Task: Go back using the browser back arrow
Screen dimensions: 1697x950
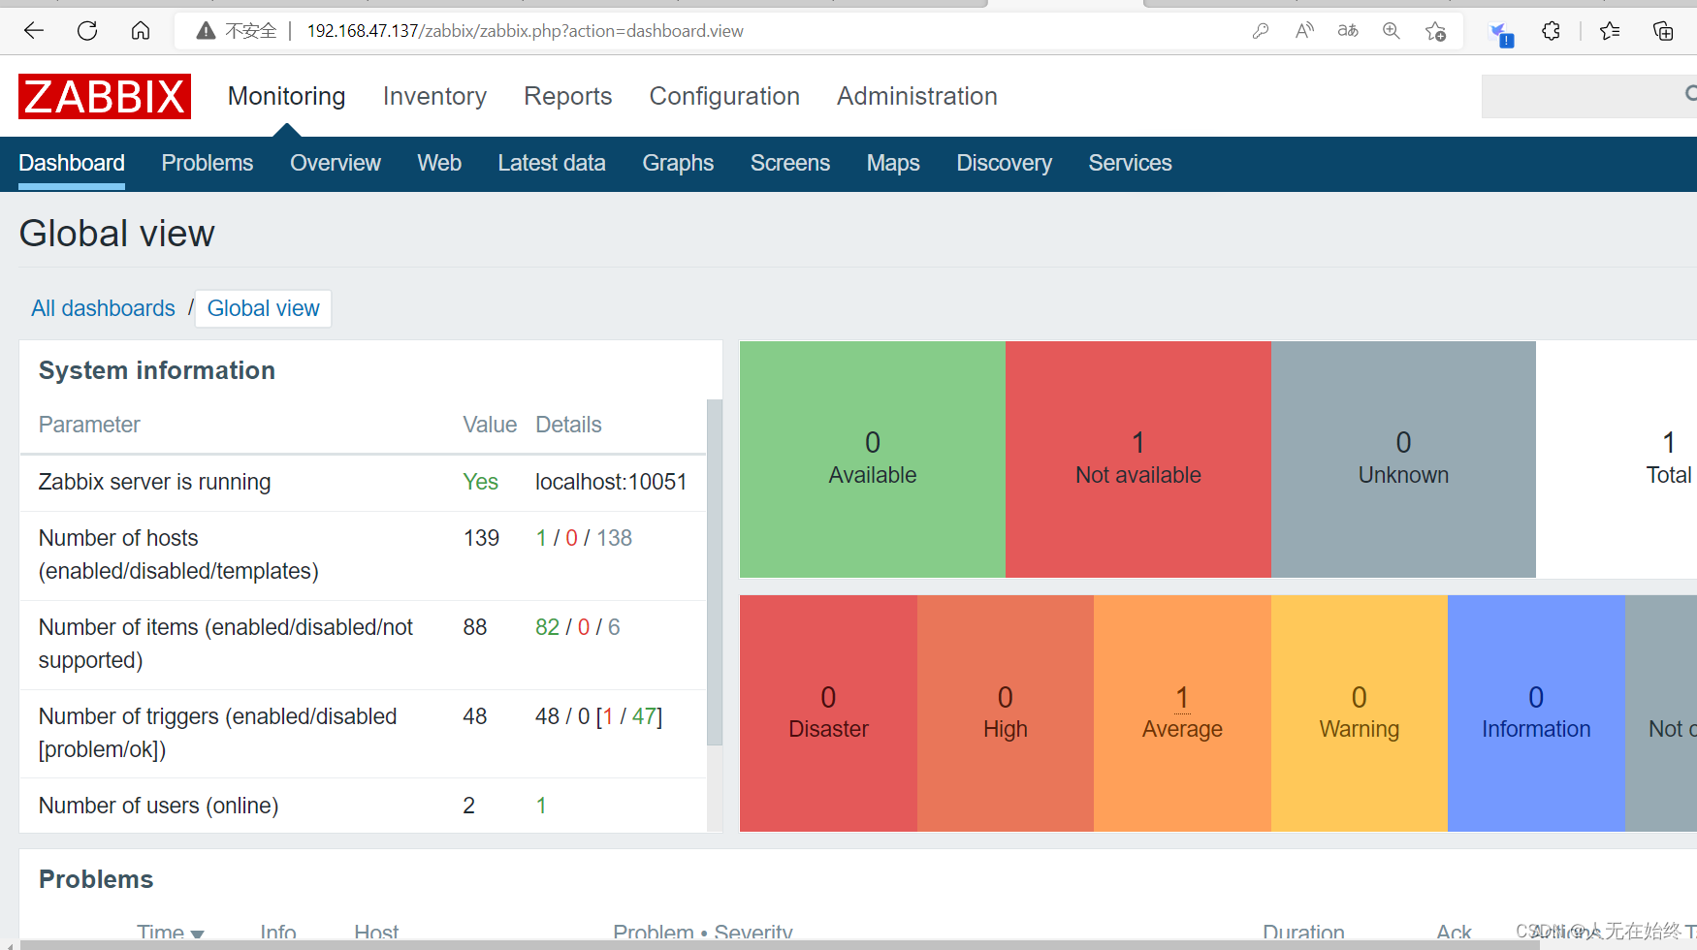Action: coord(34,31)
